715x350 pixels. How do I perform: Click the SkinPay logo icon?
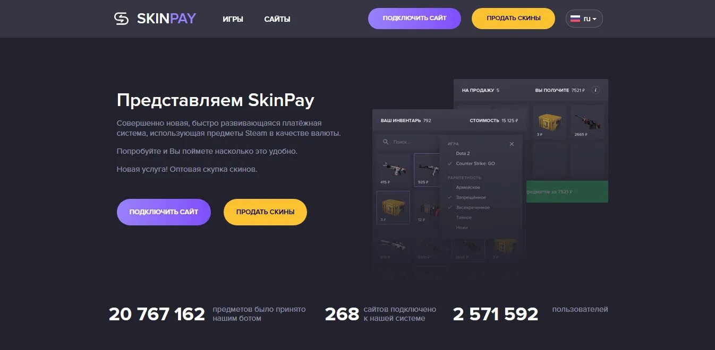pos(121,19)
